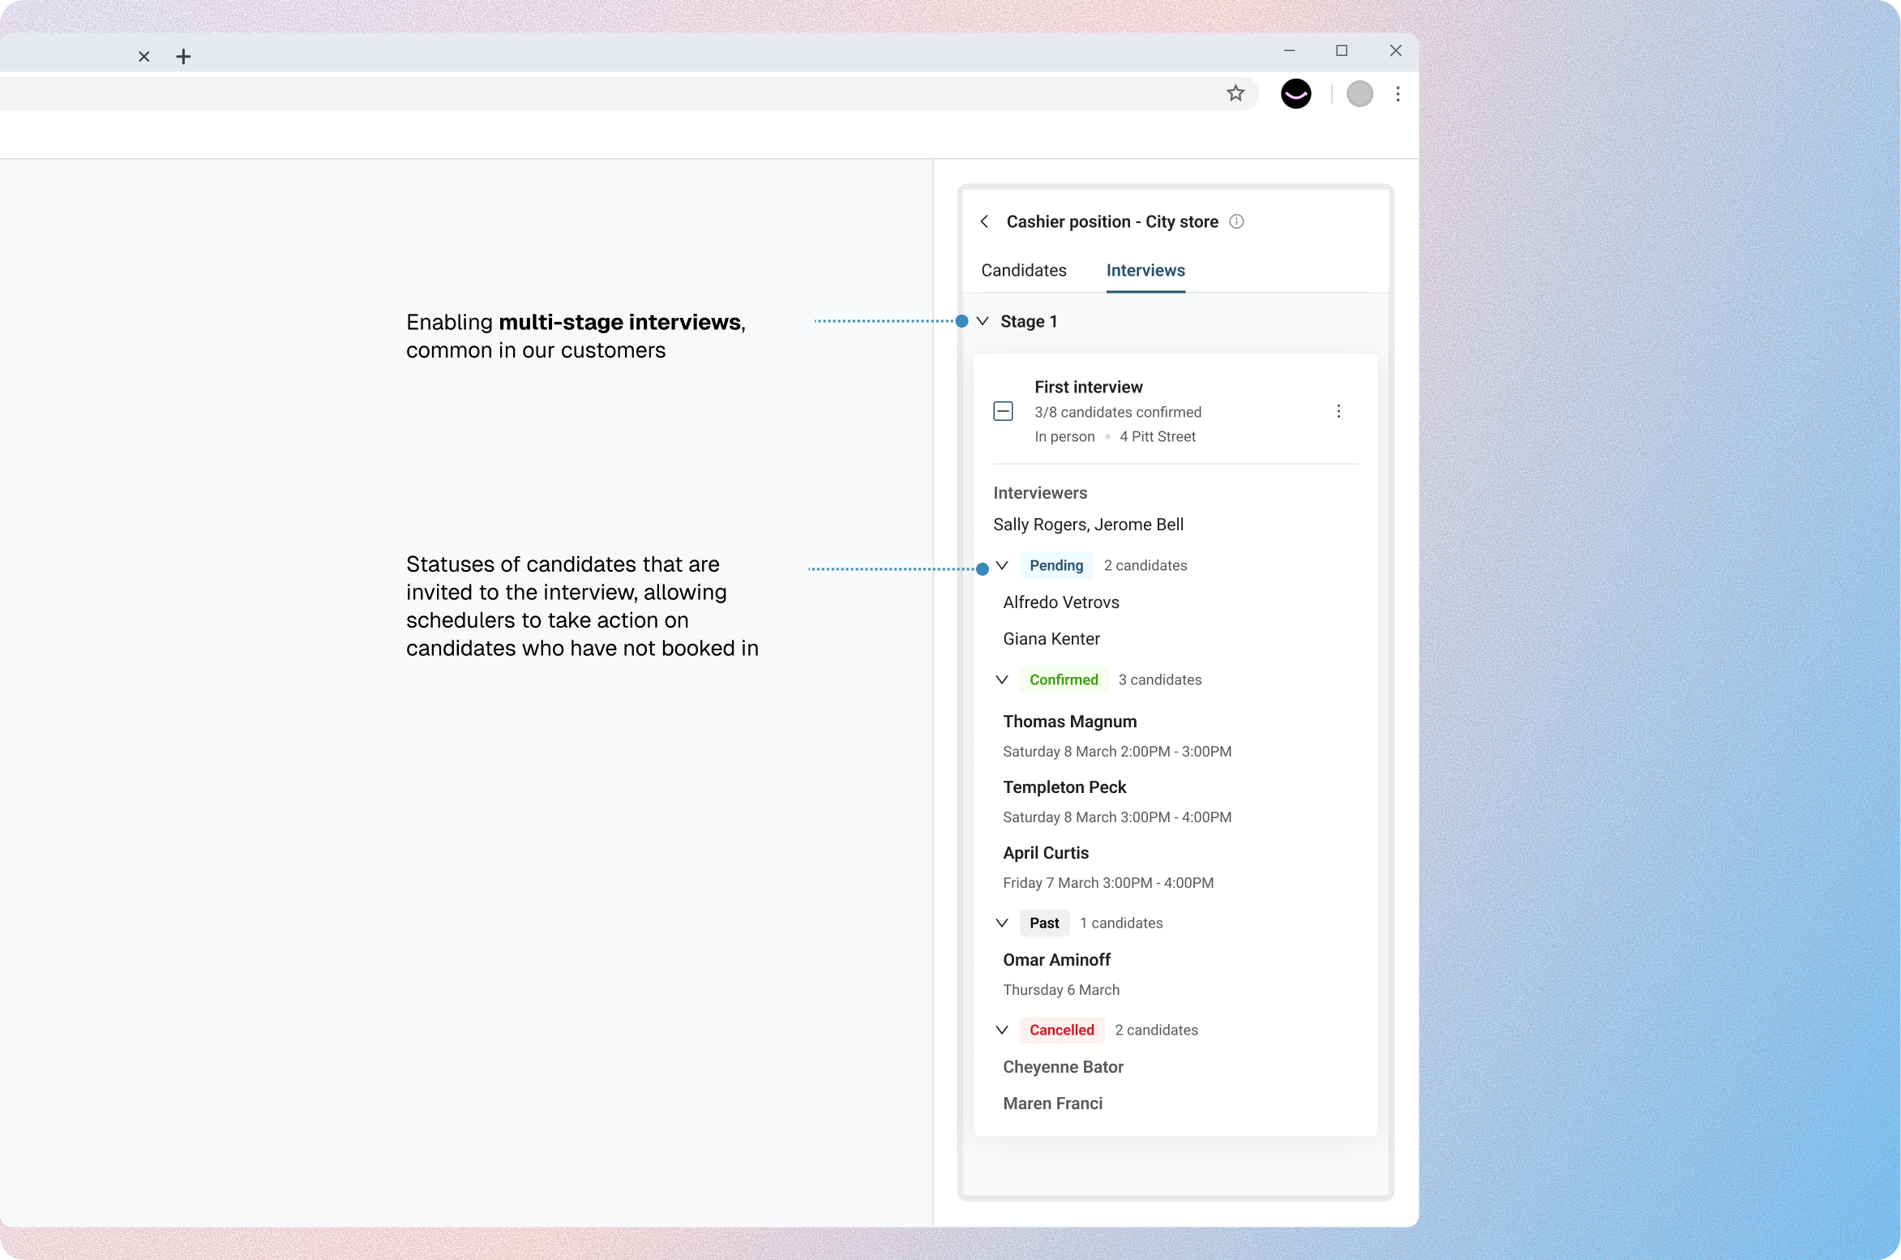Open the black smiley extension icon
Viewport: 1901px width, 1260px height.
[x=1295, y=93]
